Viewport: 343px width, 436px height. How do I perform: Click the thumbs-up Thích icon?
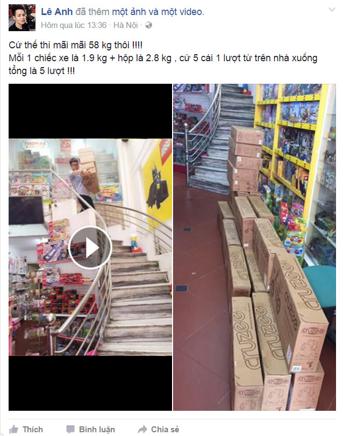(13, 430)
